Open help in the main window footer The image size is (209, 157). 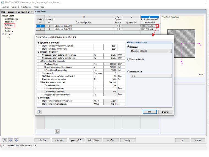pos(4,140)
